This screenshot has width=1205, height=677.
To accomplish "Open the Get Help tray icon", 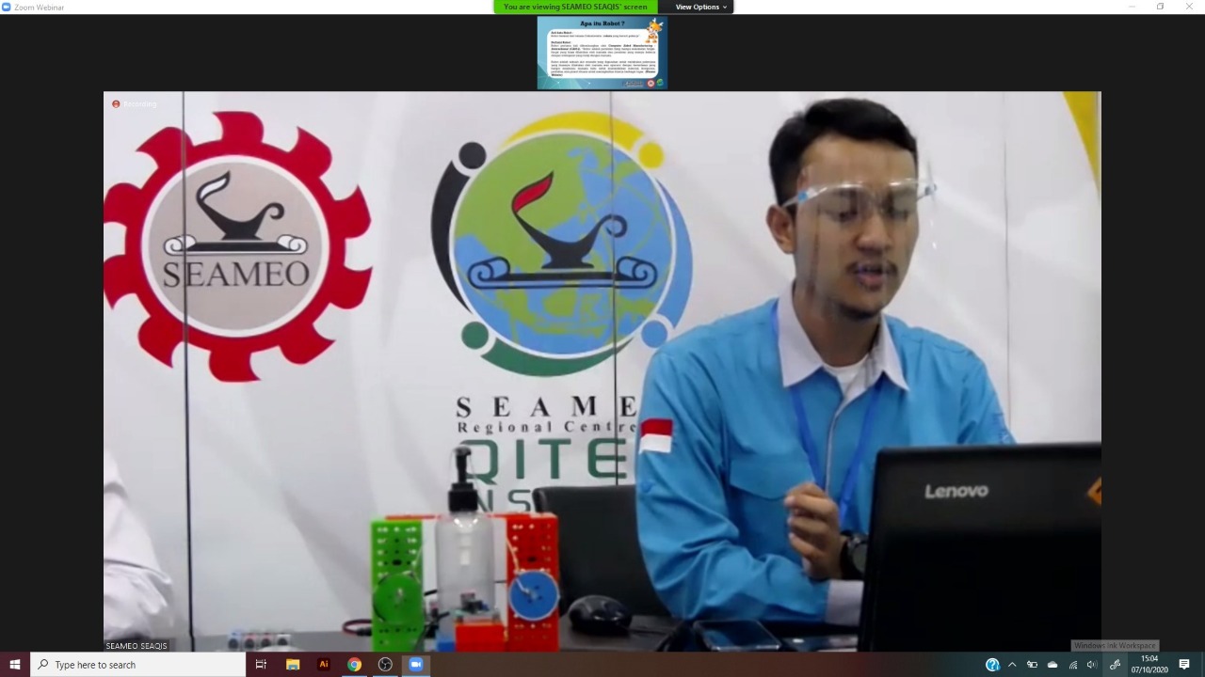I will point(991,665).
